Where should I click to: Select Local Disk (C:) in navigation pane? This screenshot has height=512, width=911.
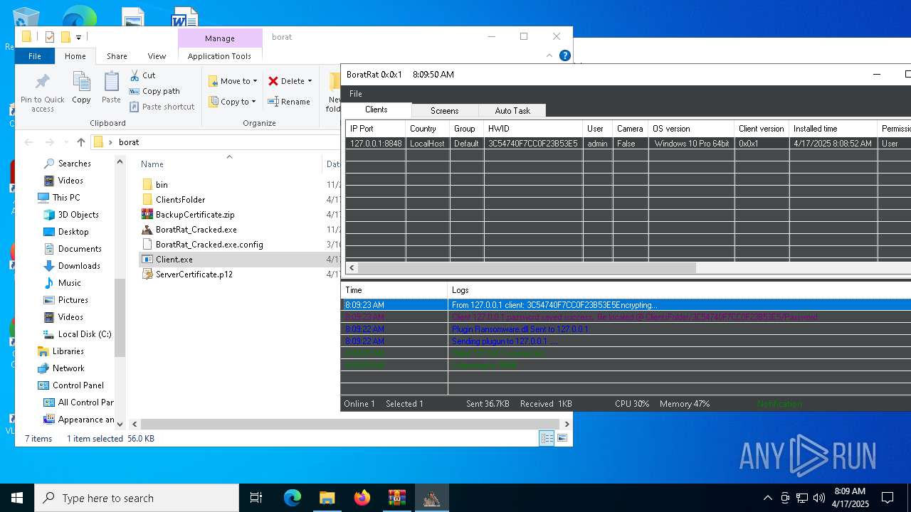(78, 334)
